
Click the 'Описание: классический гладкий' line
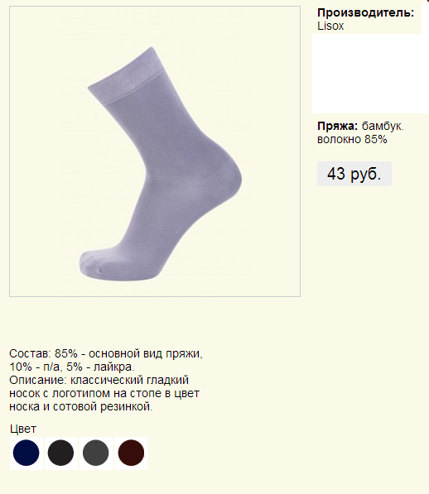[x=99, y=380]
